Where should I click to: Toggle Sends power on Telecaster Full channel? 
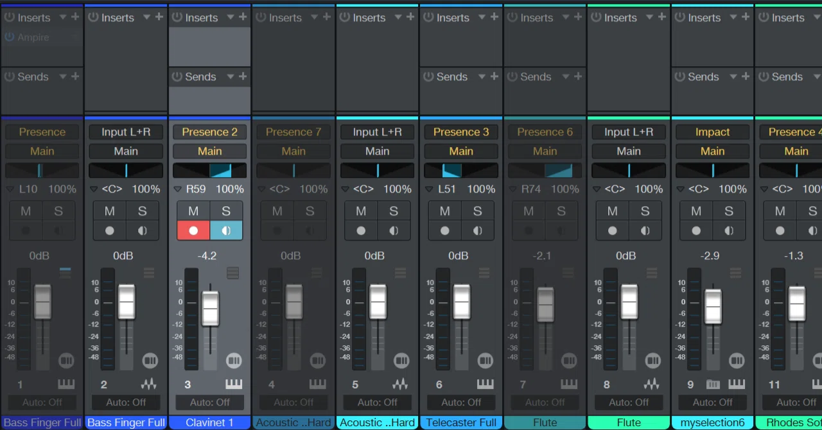pos(428,76)
